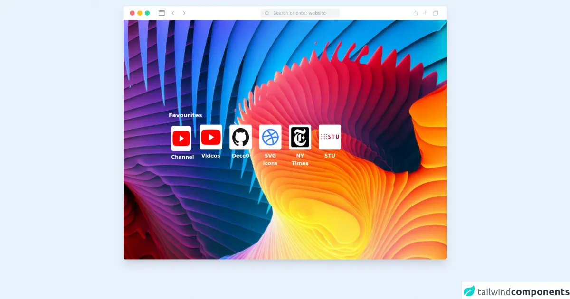Click the share icon in browser toolbar
This screenshot has height=299, width=570.
pos(416,13)
